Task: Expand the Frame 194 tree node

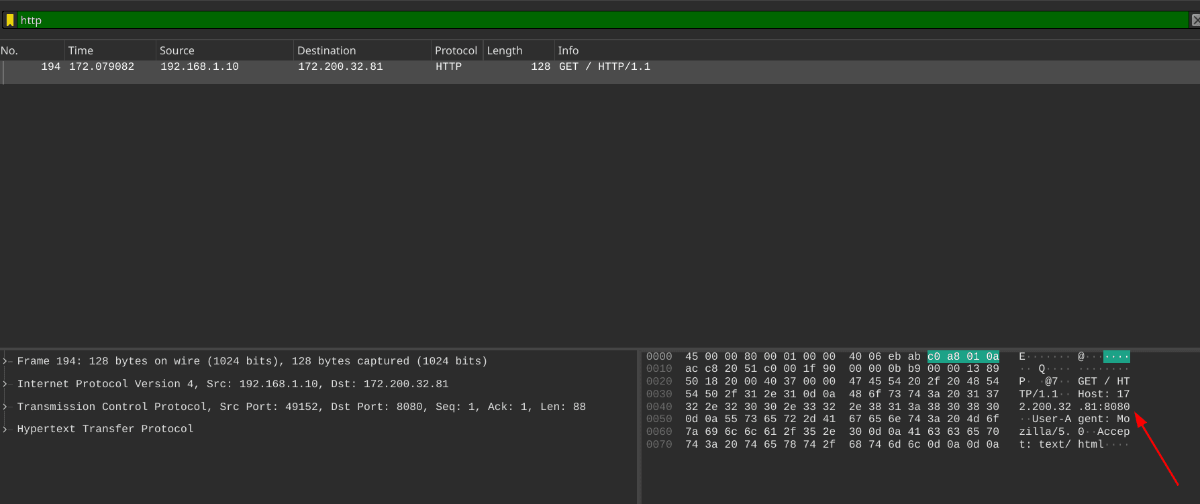Action: [x=5, y=361]
